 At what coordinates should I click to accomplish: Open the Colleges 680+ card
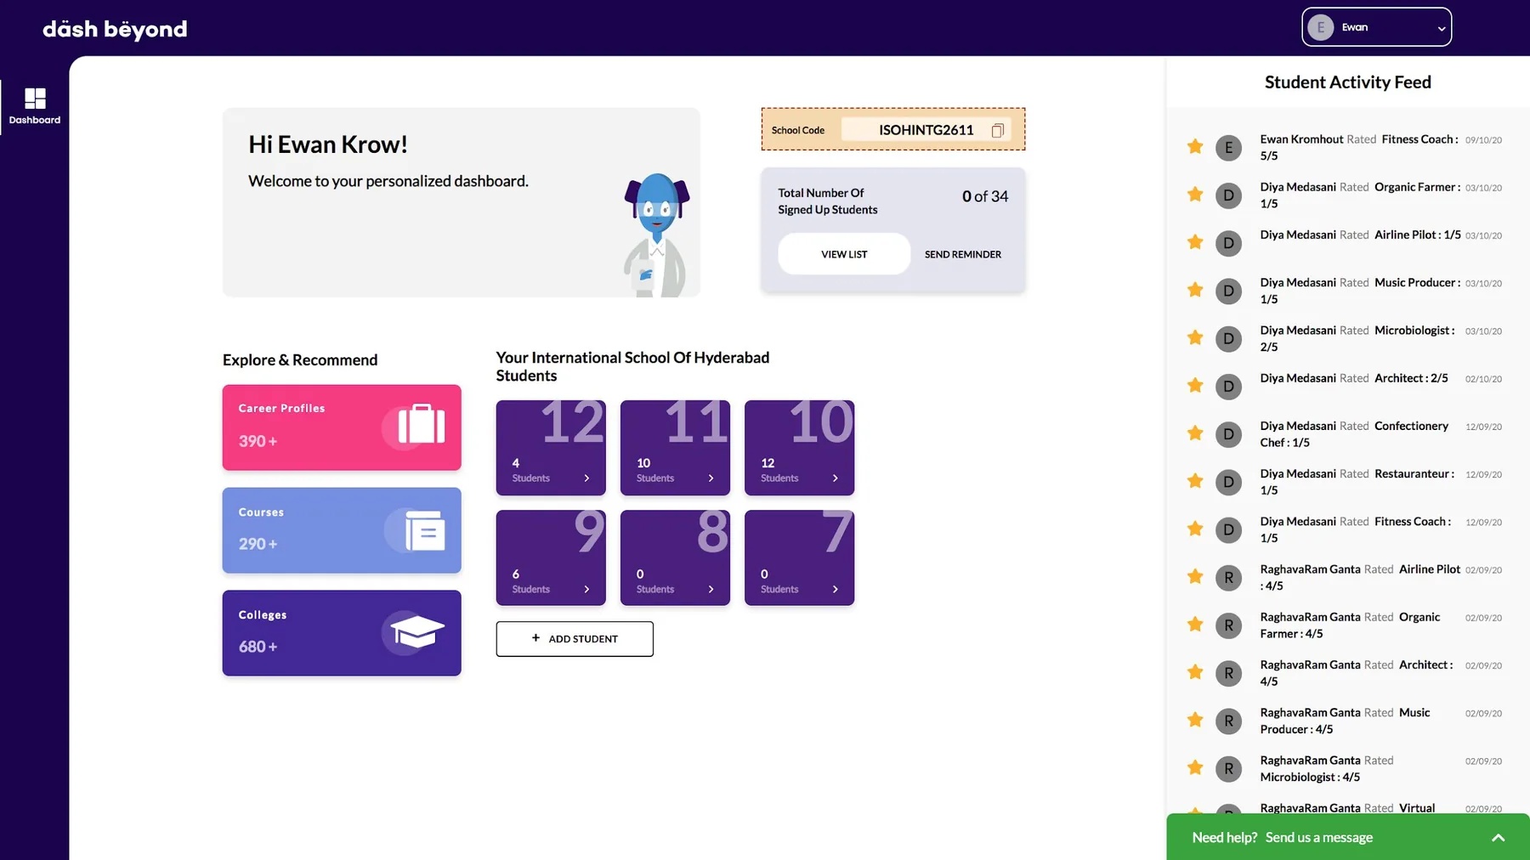342,633
